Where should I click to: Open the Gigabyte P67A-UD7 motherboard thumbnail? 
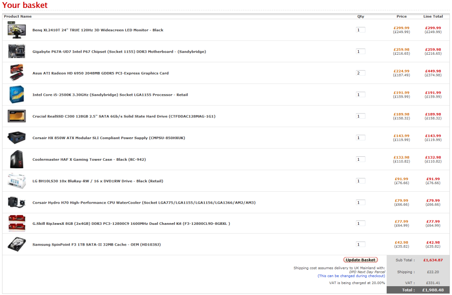pos(17,51)
